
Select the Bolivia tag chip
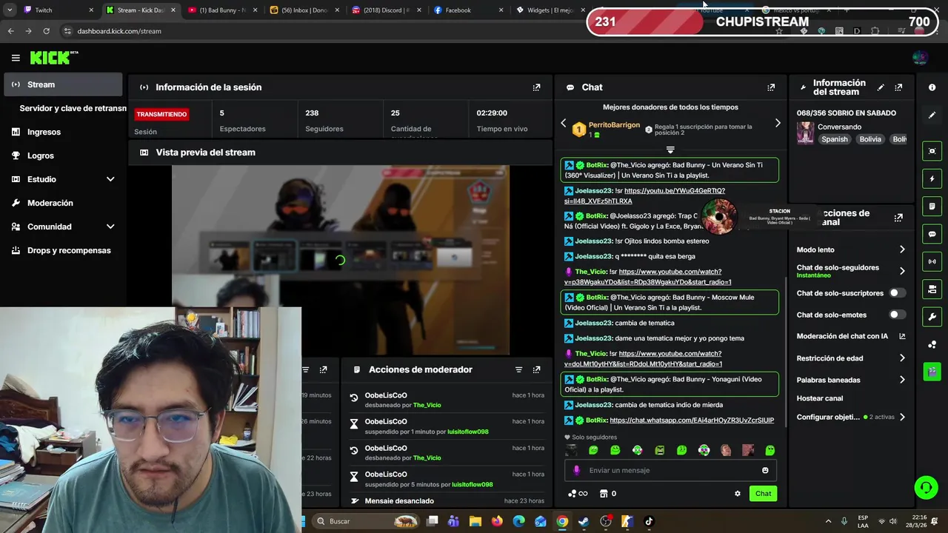tap(870, 139)
